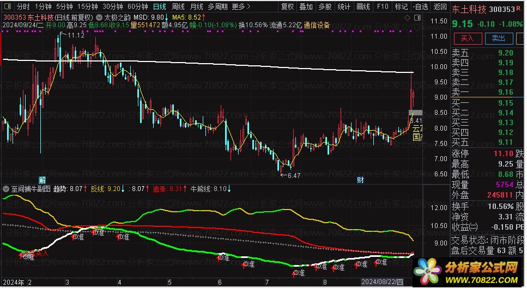Click the MSD: 9.80 indicator label
Screen dimensions: 527x289
[x=149, y=17]
